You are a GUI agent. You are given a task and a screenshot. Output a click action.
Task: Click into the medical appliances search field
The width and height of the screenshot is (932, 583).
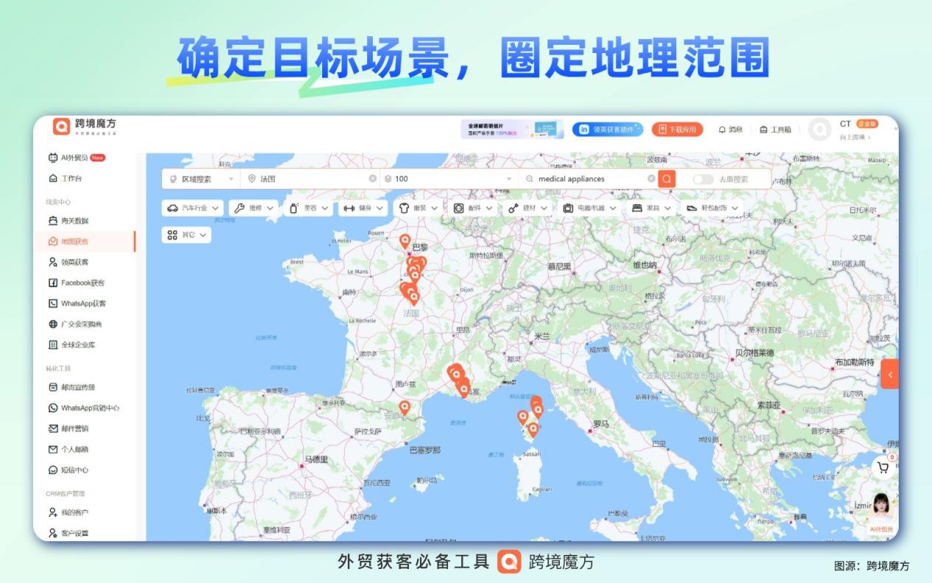tap(575, 178)
